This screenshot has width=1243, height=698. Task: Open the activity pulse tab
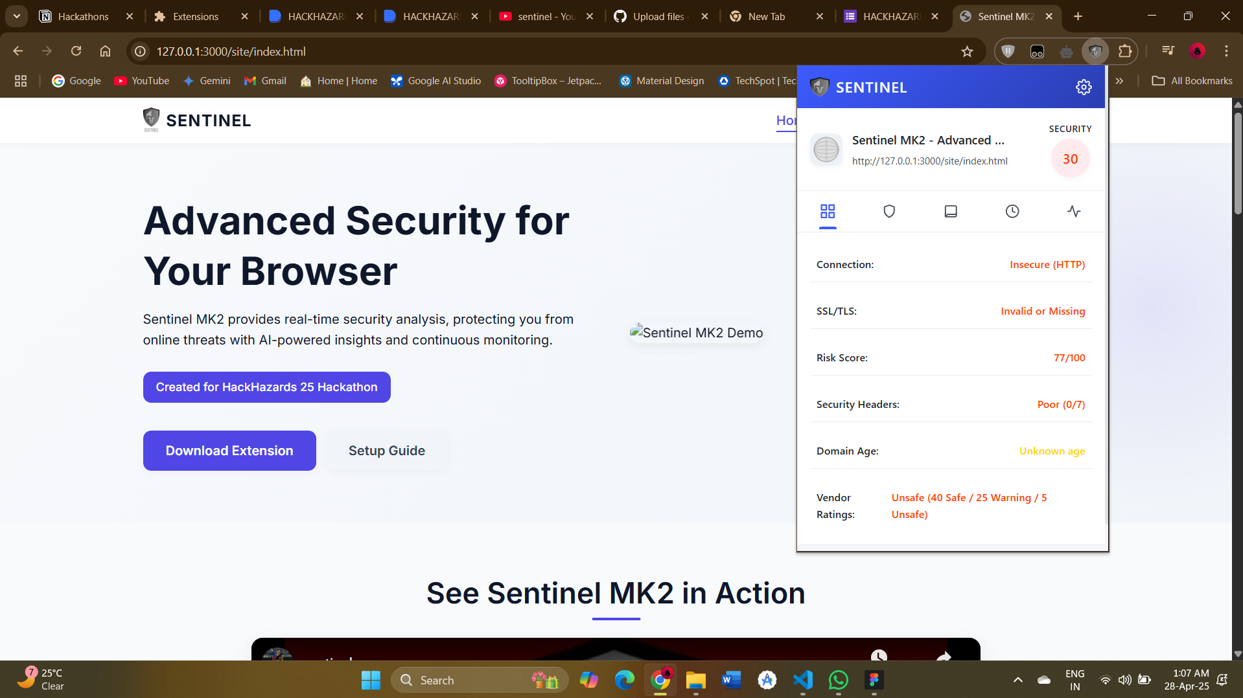point(1074,212)
